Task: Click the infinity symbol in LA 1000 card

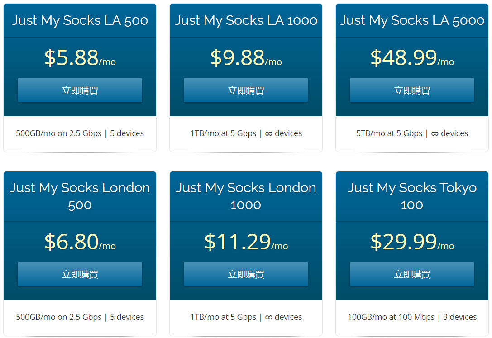Action: coord(269,133)
